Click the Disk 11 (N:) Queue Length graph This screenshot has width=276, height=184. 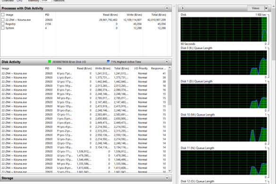coord(224,162)
